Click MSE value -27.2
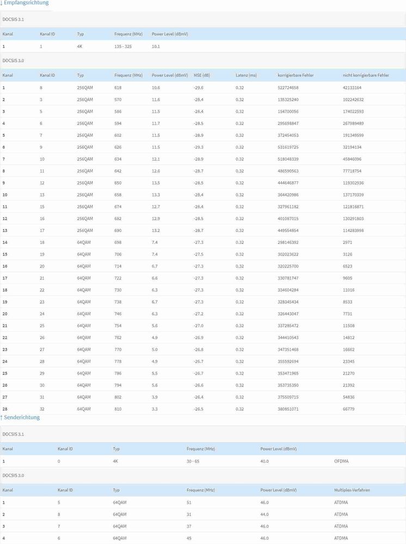This screenshot has width=406, height=544. (198, 314)
